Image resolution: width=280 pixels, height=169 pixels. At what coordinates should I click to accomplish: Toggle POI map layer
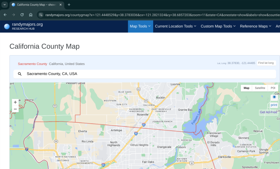(x=273, y=88)
